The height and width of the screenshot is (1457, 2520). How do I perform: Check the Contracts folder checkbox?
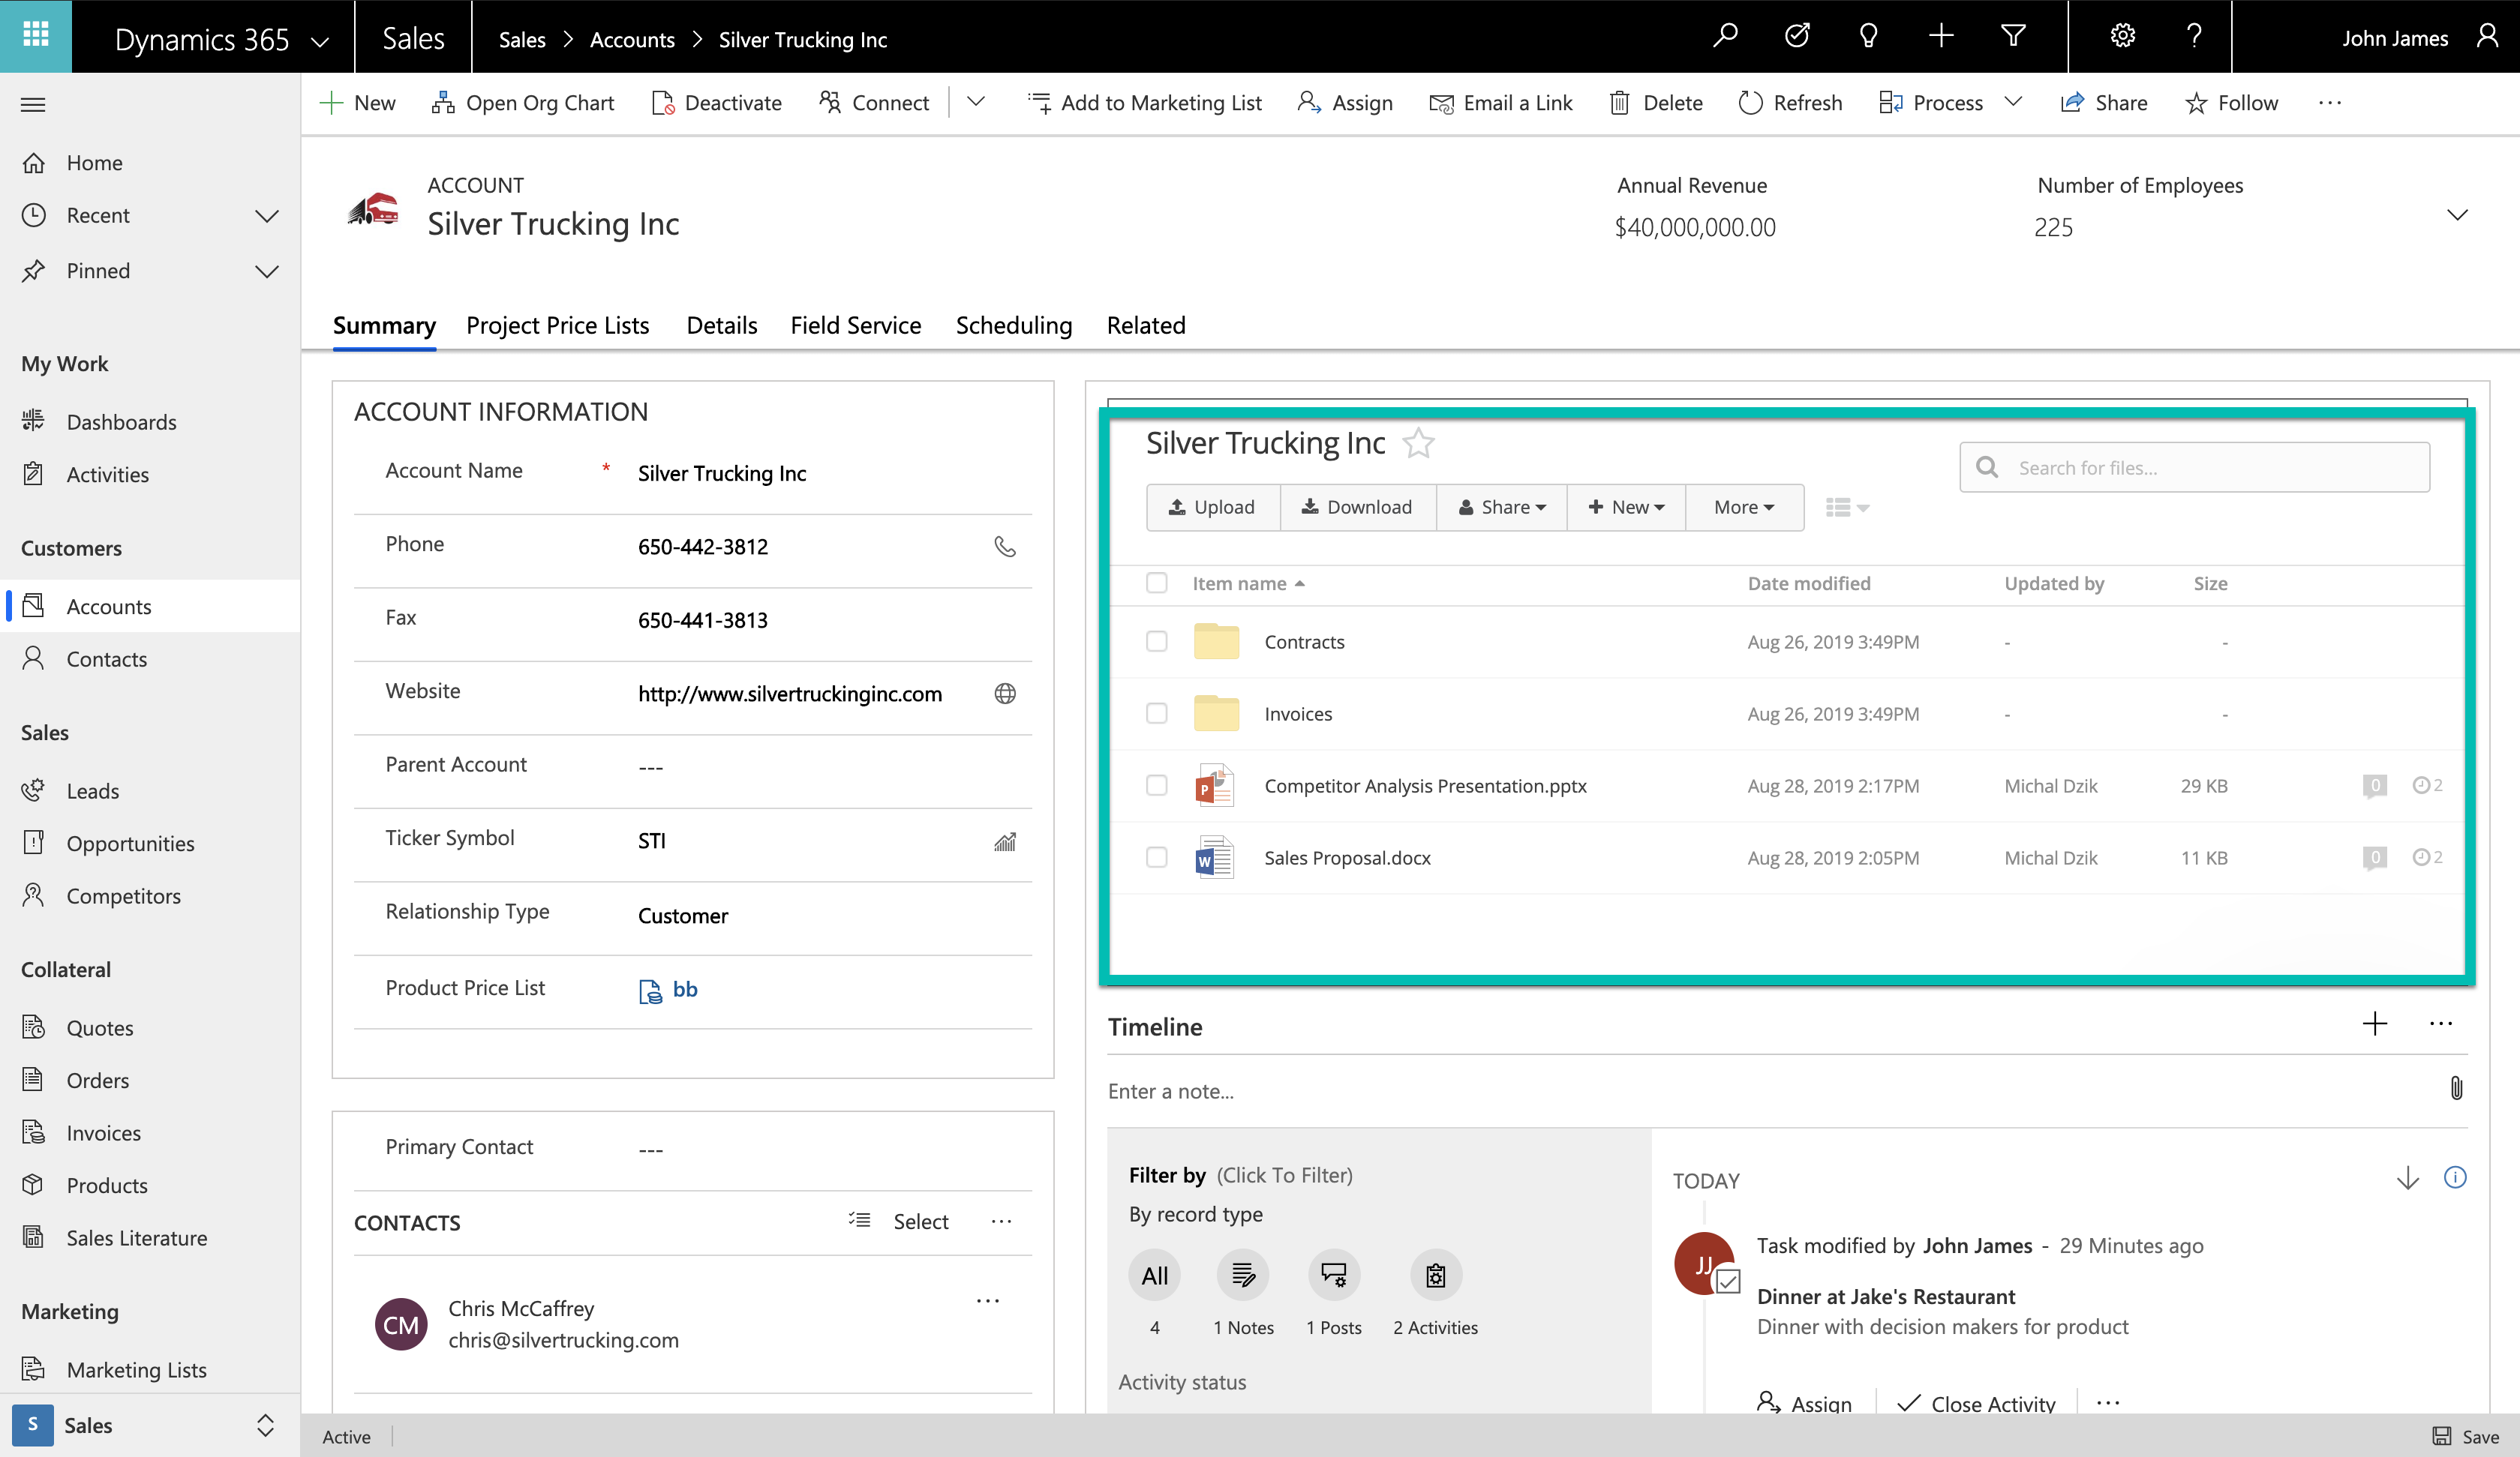(x=1156, y=642)
